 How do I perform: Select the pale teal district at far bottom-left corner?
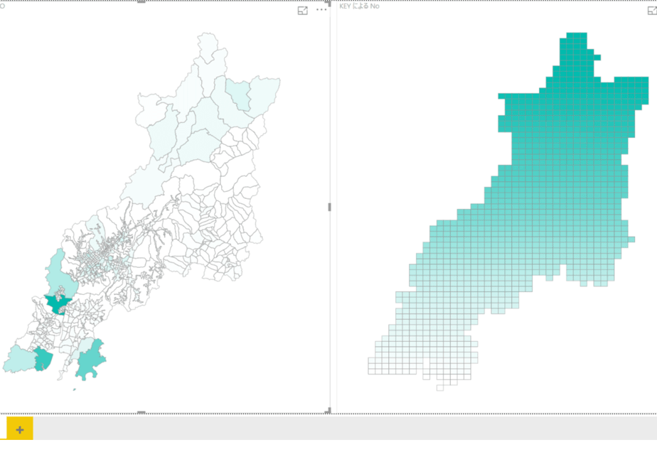(x=20, y=360)
